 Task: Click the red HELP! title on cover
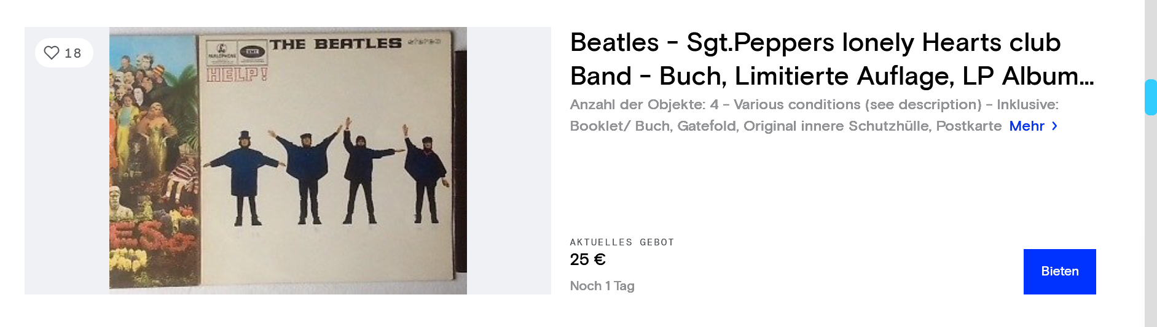[x=237, y=75]
